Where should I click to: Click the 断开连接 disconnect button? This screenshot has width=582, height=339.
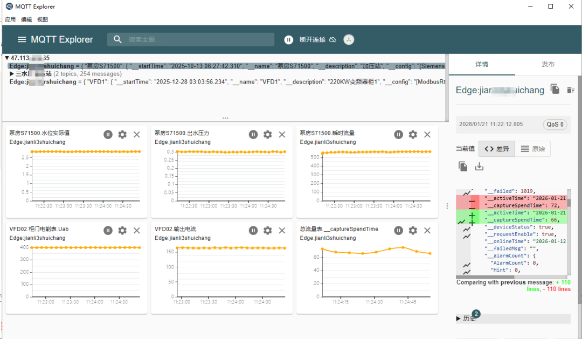tap(318, 40)
